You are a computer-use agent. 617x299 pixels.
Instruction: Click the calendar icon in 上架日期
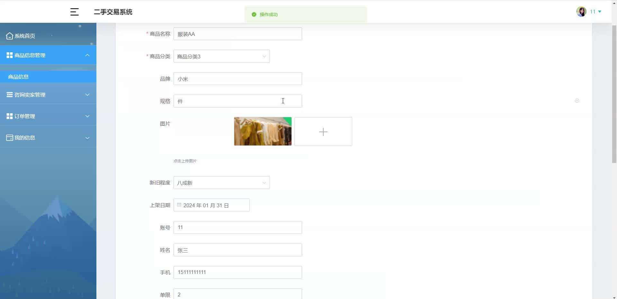click(179, 205)
